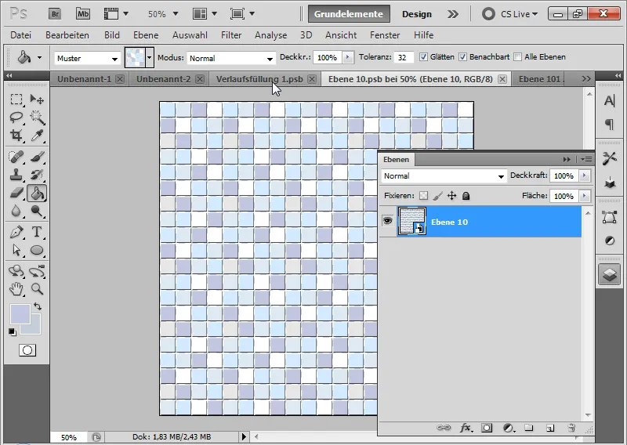Screen dimensions: 627x445
Task: Select the Magic Wand tool
Action: [37, 118]
